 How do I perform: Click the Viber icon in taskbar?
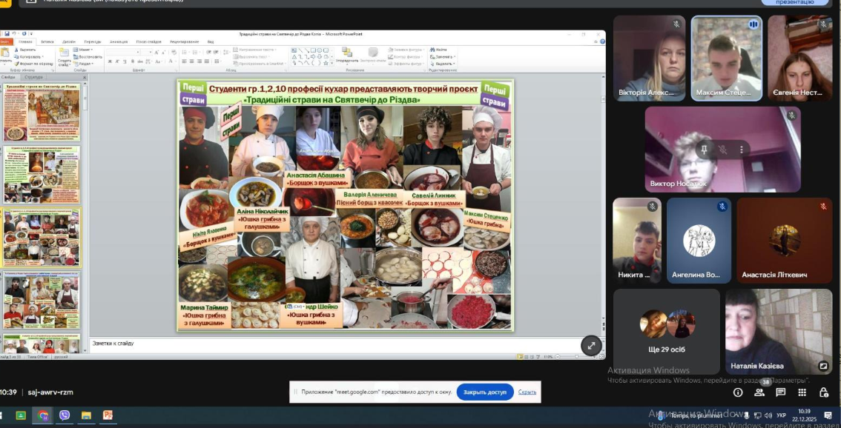pos(65,415)
